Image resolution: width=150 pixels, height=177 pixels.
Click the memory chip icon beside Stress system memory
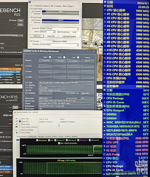17,127
